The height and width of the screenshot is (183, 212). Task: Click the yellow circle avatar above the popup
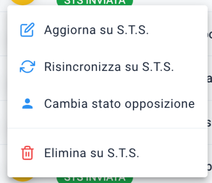[x=23, y=2]
